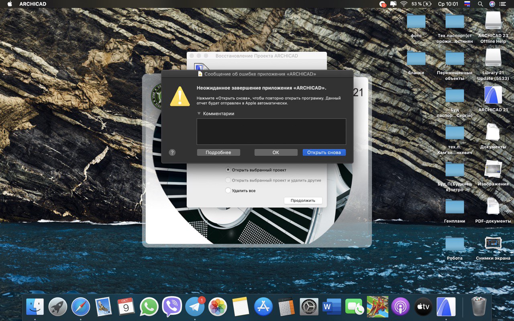The width and height of the screenshot is (514, 321).
Task: Open Calculator from the Dock
Action: click(x=286, y=307)
